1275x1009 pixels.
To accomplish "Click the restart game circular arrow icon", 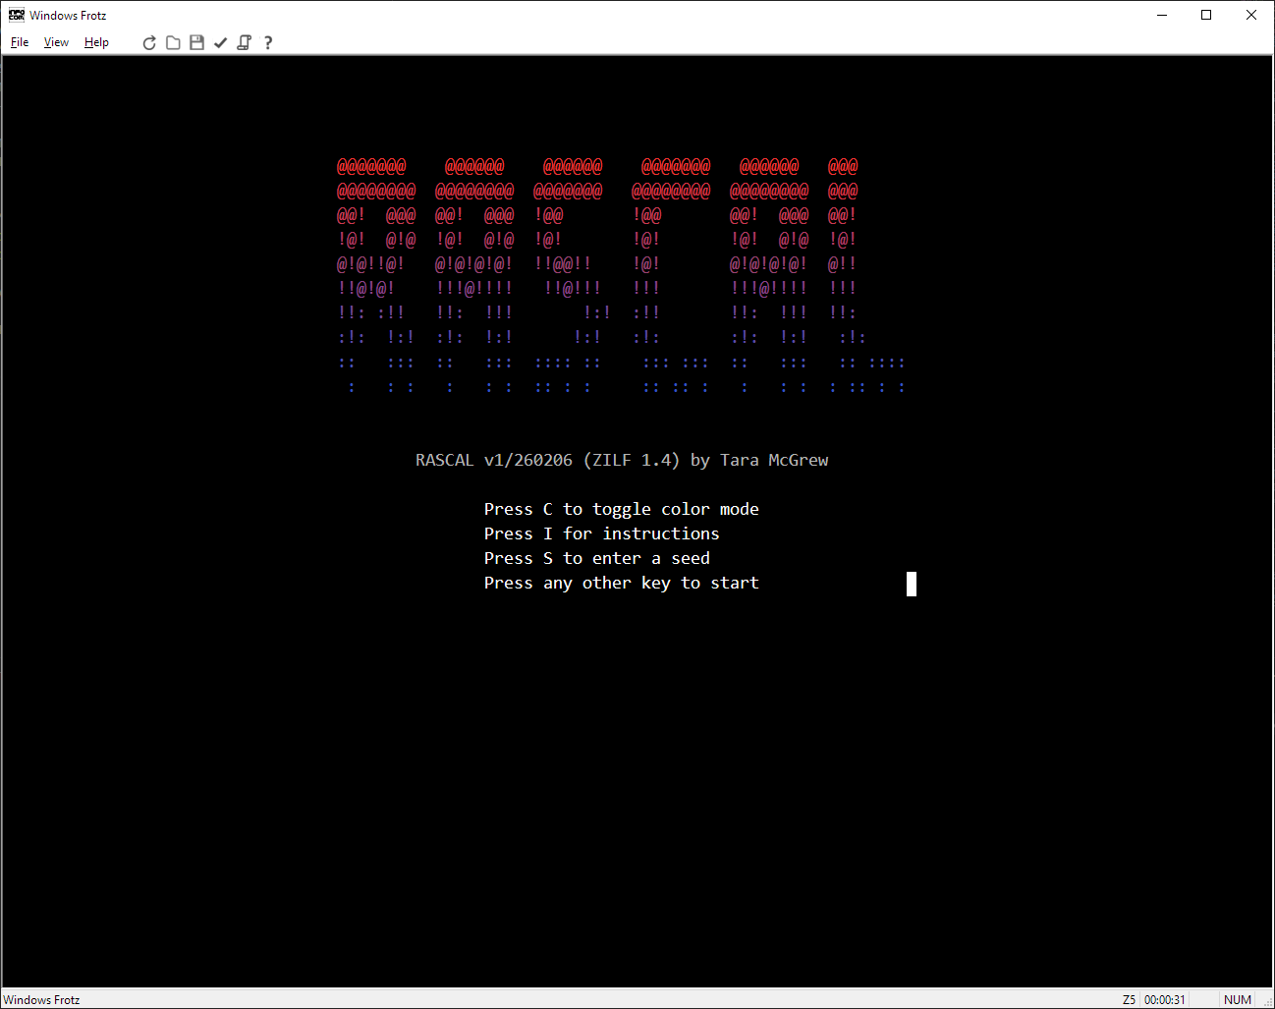I will 149,42.
